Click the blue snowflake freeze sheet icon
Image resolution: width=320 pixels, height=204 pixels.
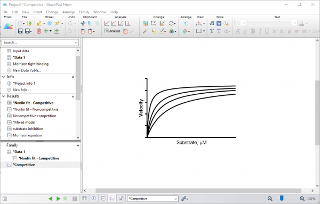tap(50, 23)
